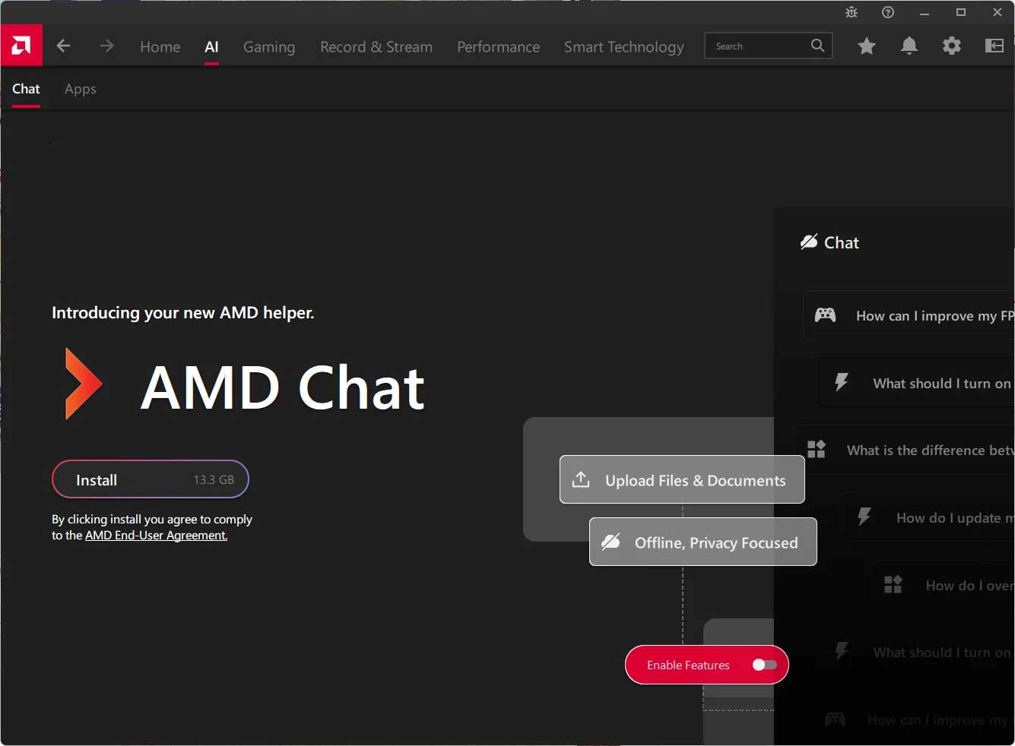Open Record & Stream tab

[376, 47]
